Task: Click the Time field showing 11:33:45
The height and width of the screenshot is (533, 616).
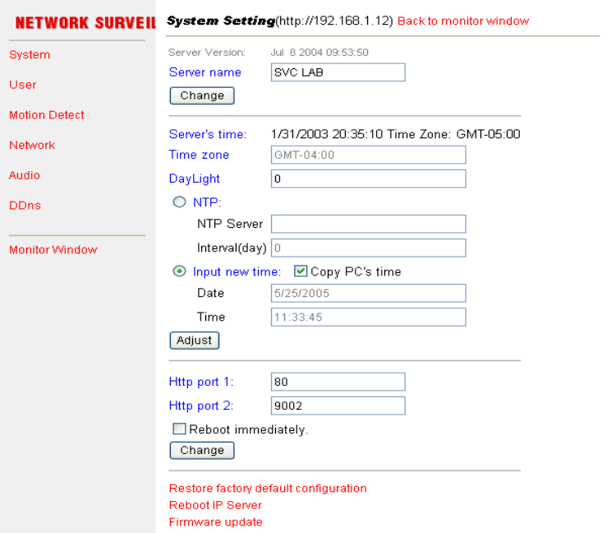Action: pos(368,317)
